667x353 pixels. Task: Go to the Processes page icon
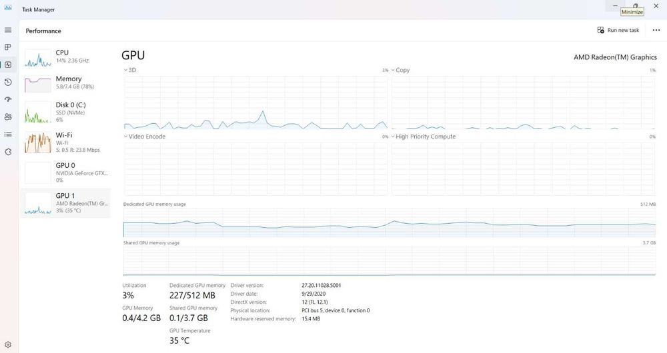pos(7,47)
